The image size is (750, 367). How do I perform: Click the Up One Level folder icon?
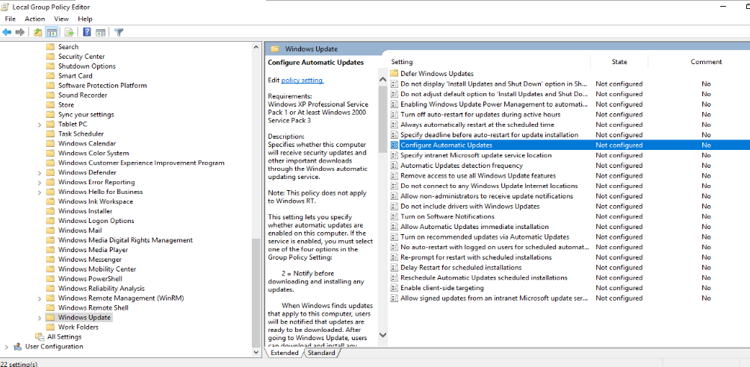[38, 32]
